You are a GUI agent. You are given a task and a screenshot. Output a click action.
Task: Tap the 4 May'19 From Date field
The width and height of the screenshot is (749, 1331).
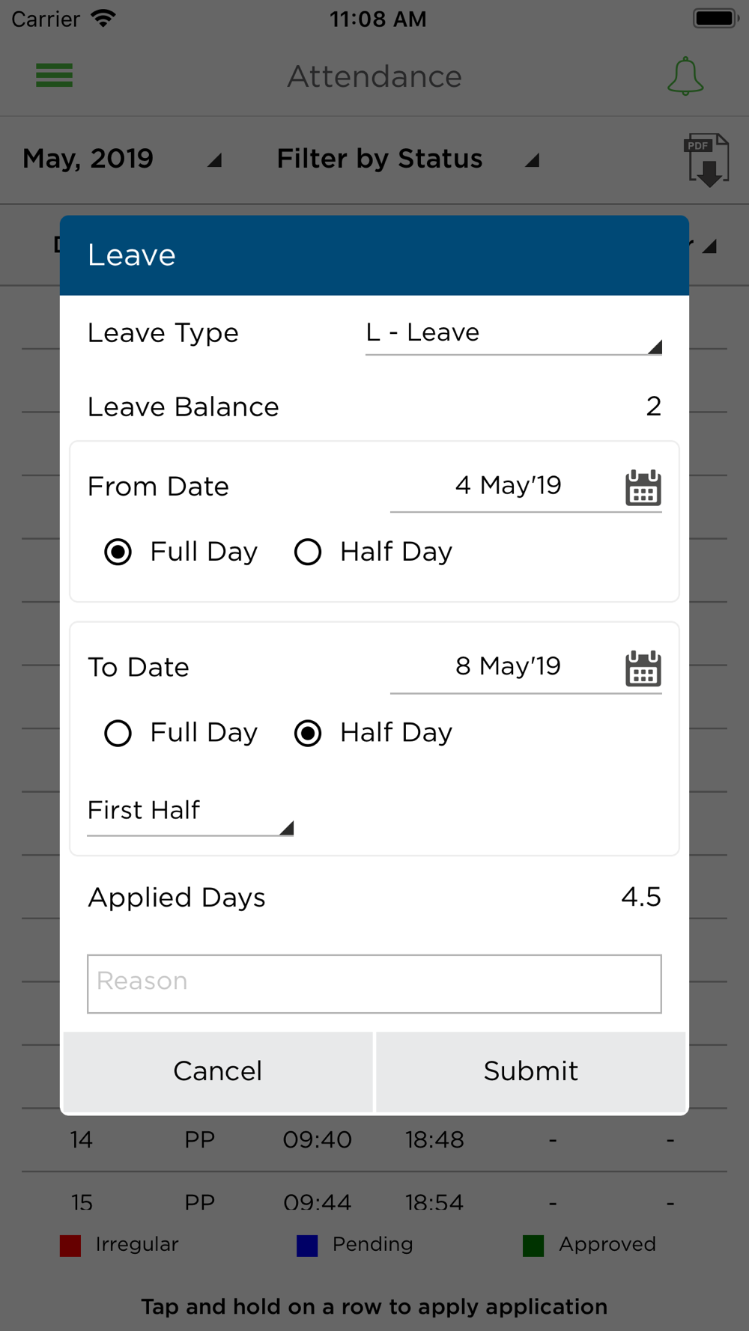[x=508, y=487]
